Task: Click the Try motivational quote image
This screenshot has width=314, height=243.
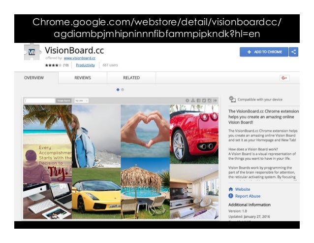Action: (47, 164)
